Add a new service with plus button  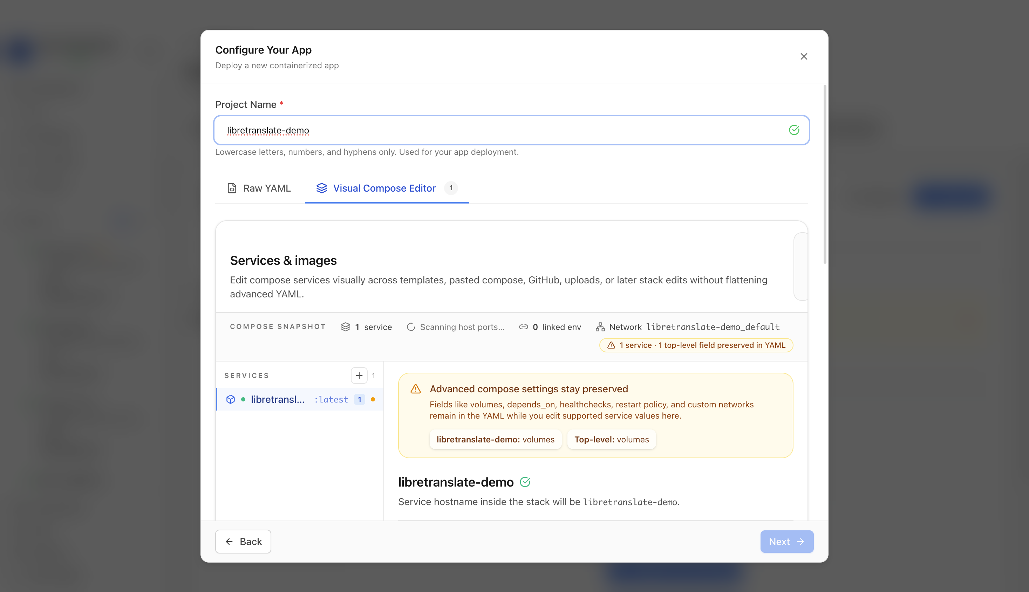click(x=359, y=376)
